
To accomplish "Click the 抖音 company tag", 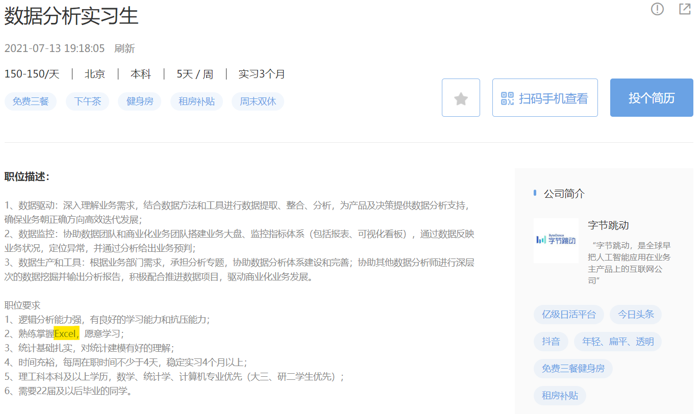I will point(551,342).
